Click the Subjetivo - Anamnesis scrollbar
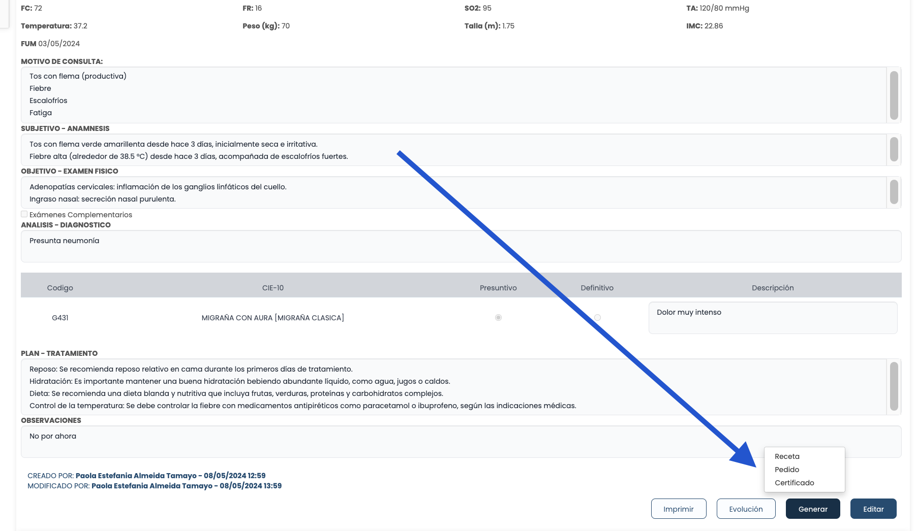 tap(894, 150)
